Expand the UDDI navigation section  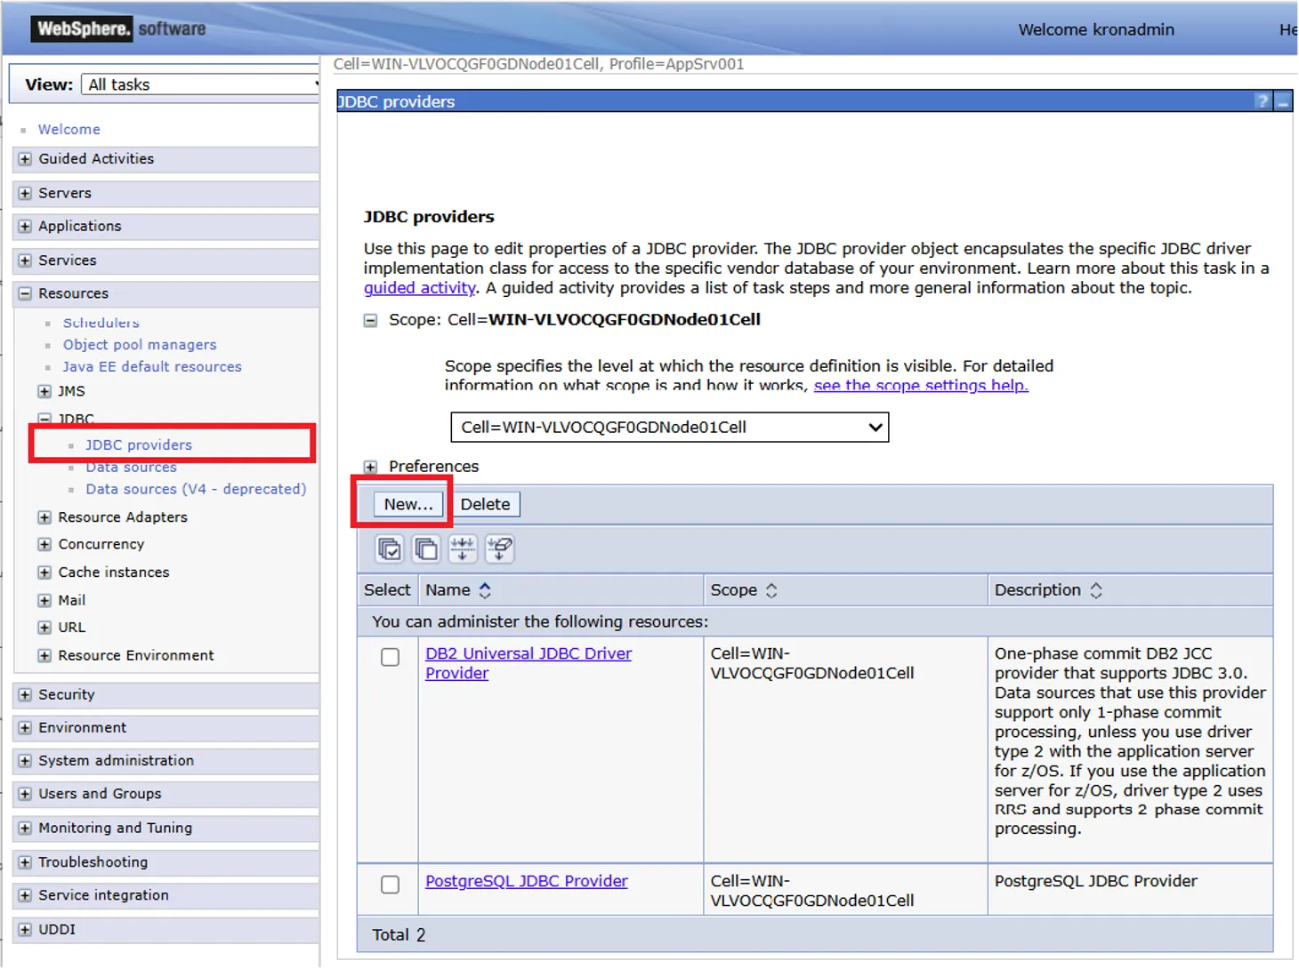point(25,929)
